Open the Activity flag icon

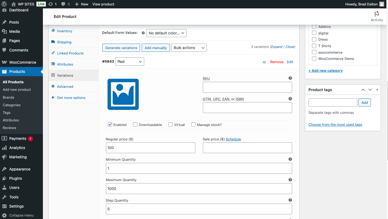click(x=377, y=14)
